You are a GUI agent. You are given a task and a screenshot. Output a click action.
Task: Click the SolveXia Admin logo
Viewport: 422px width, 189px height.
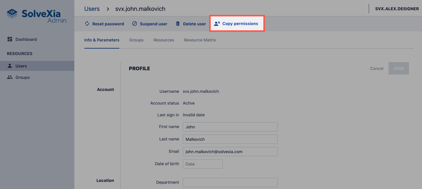[x=37, y=16]
